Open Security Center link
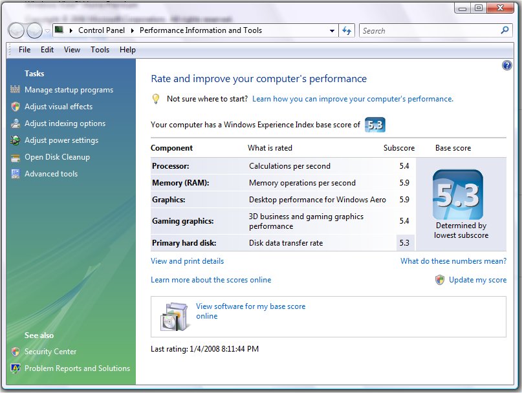The width and height of the screenshot is (522, 393). 50,352
